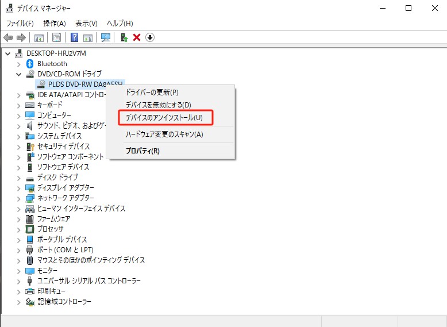Expand the Bluetooth category
The width and height of the screenshot is (447, 327).
pyautogui.click(x=19, y=64)
